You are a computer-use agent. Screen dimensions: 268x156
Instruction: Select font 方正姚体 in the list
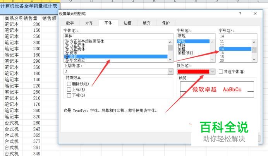tap(116, 49)
